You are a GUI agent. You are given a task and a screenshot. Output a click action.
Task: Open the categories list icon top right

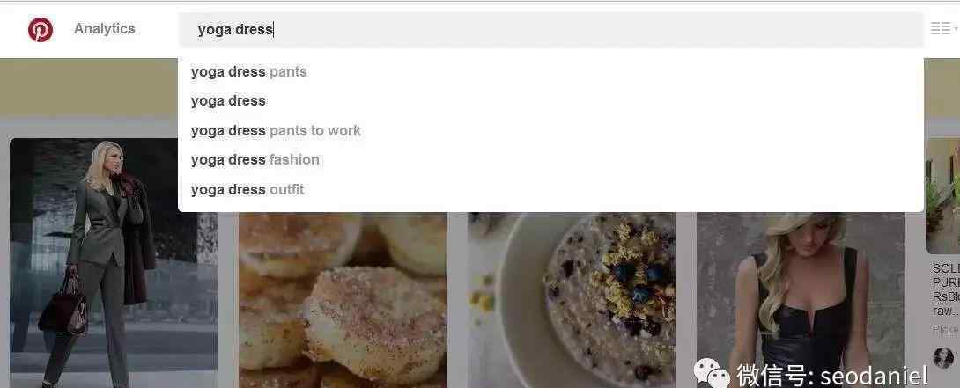pyautogui.click(x=941, y=29)
